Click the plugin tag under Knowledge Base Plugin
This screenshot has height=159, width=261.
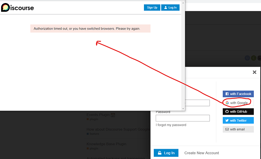92,148
